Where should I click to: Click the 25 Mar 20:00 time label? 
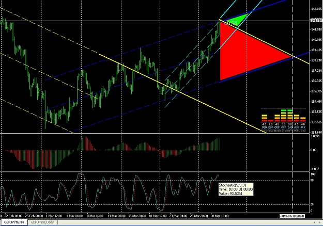(x=199, y=216)
